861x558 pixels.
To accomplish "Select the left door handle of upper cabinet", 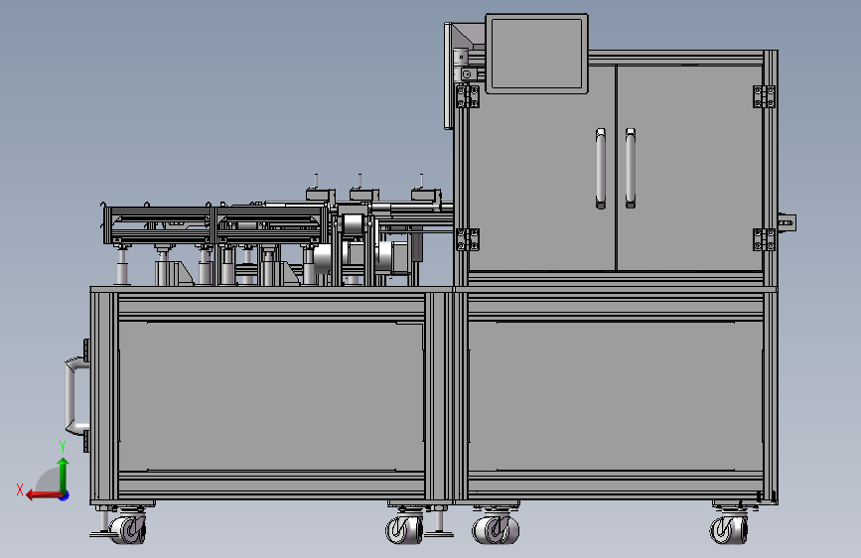I will 601,169.
